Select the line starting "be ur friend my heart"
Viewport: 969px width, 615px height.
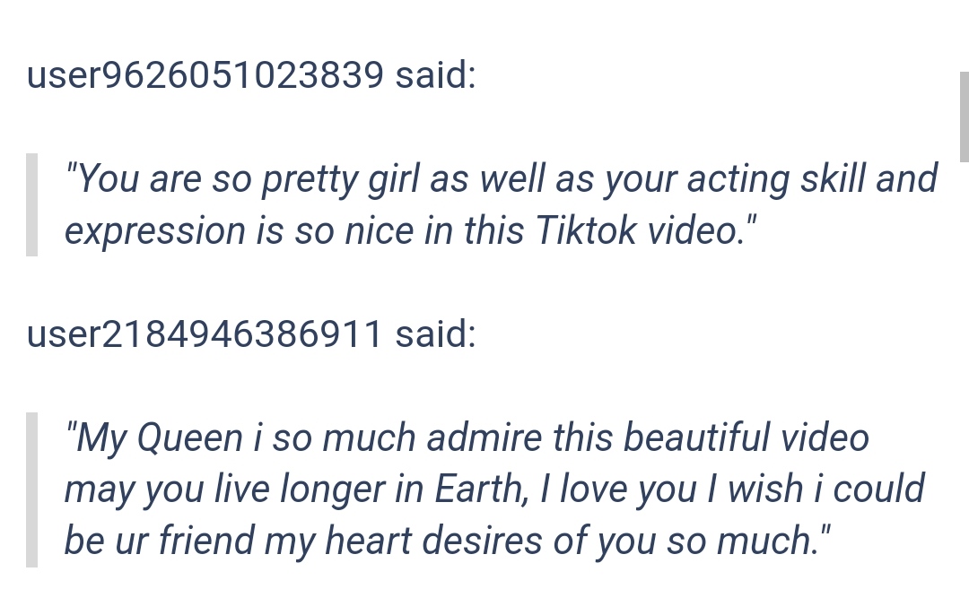(448, 541)
